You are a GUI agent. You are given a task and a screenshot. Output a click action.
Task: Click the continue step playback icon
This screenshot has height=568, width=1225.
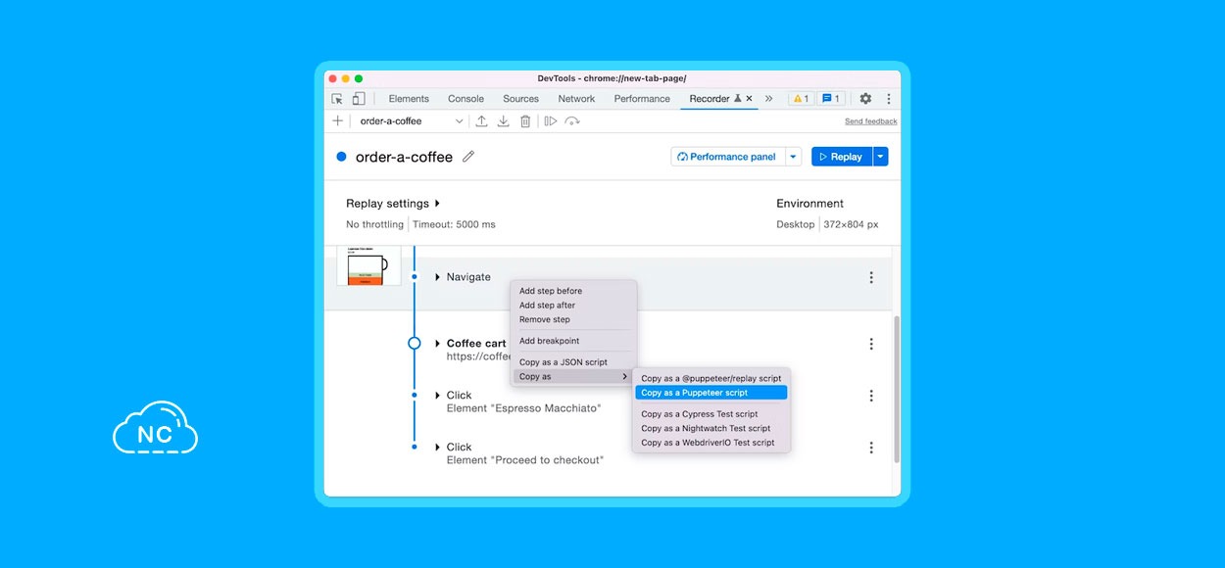tap(551, 120)
